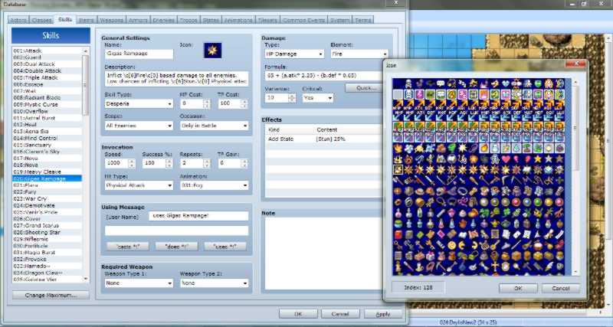Open the Hit Type dropdown
Screen dimensions: 613x327
pos(137,185)
